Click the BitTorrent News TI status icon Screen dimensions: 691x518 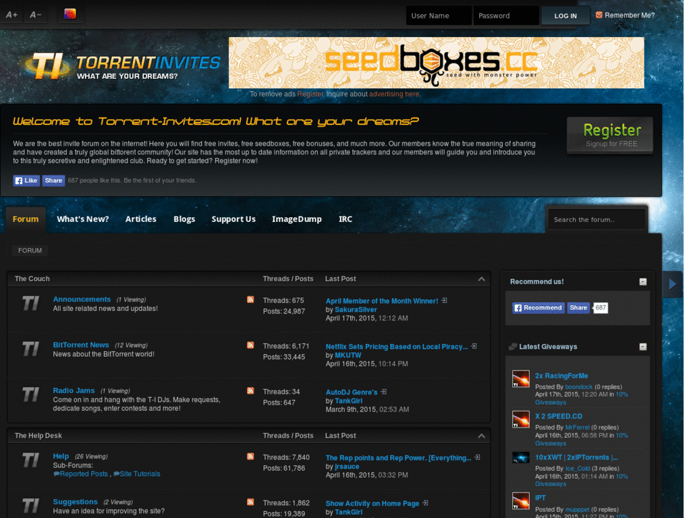(31, 349)
